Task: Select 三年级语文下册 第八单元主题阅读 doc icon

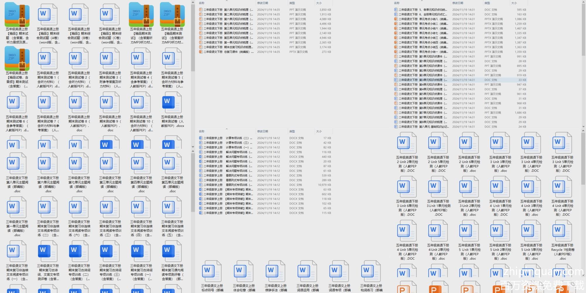Action: pyautogui.click(x=17, y=163)
